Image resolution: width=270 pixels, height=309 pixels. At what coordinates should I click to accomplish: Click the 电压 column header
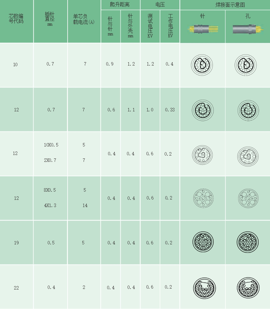(160, 5)
